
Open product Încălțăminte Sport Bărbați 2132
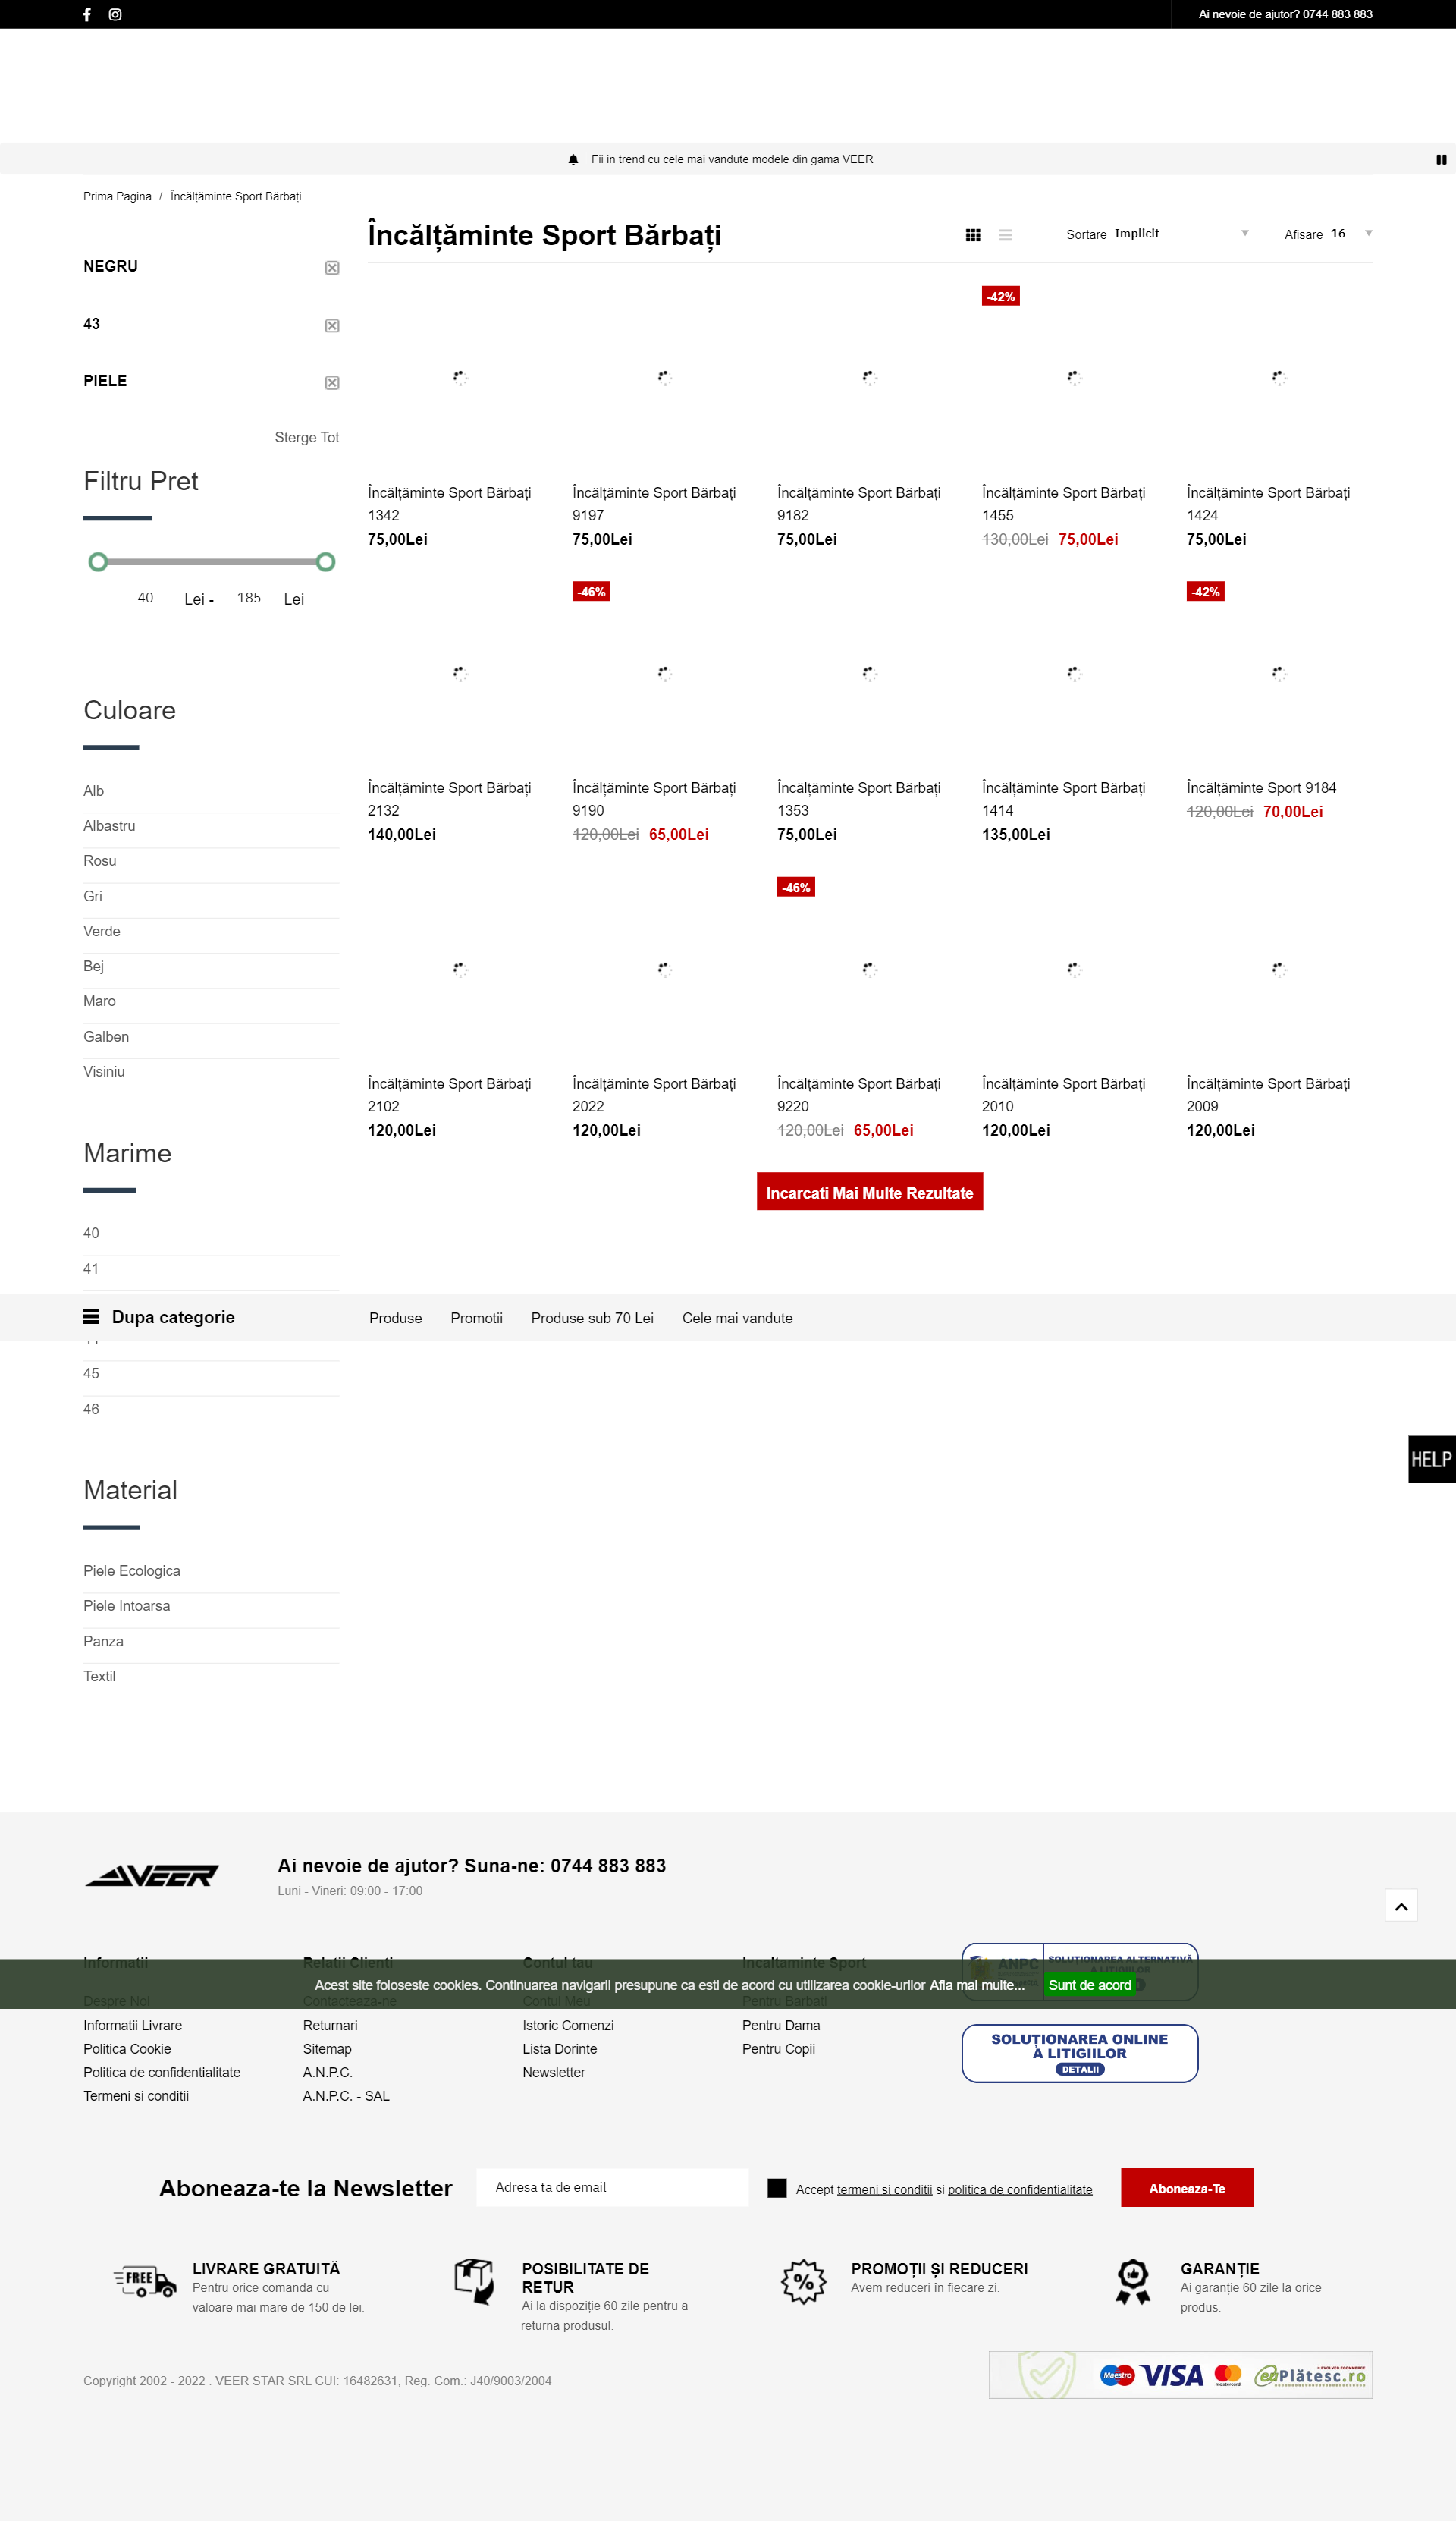[x=450, y=800]
